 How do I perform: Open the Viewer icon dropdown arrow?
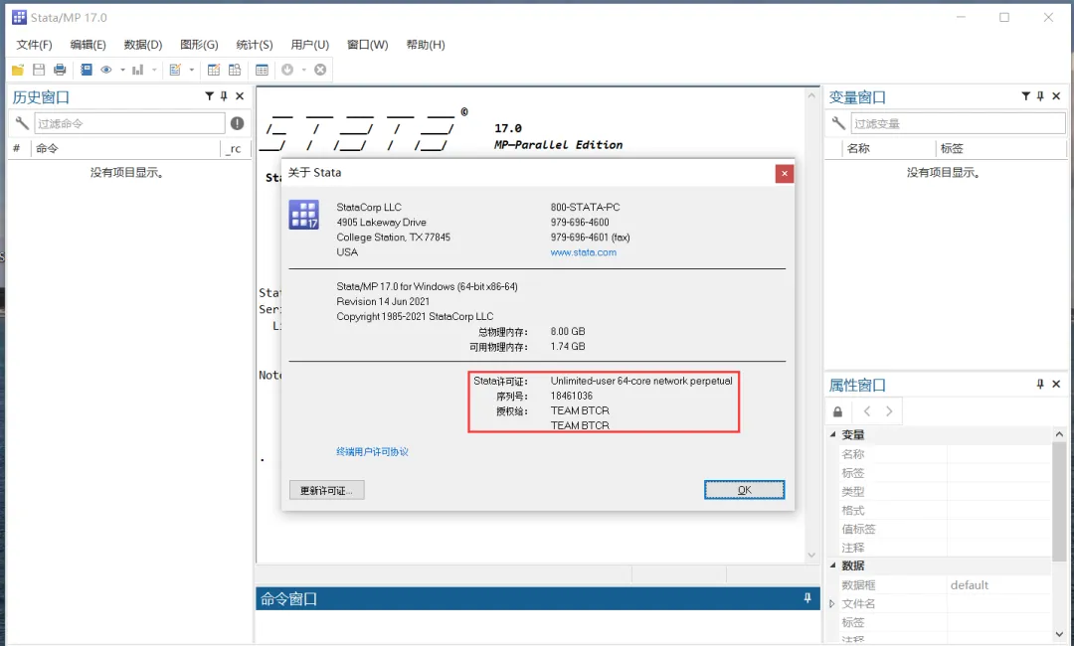coord(122,70)
